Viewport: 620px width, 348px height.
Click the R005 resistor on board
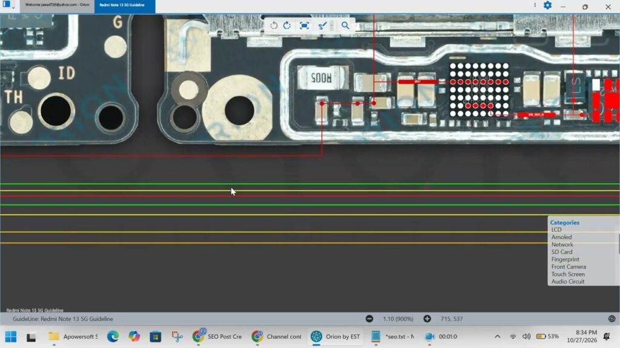click(322, 78)
